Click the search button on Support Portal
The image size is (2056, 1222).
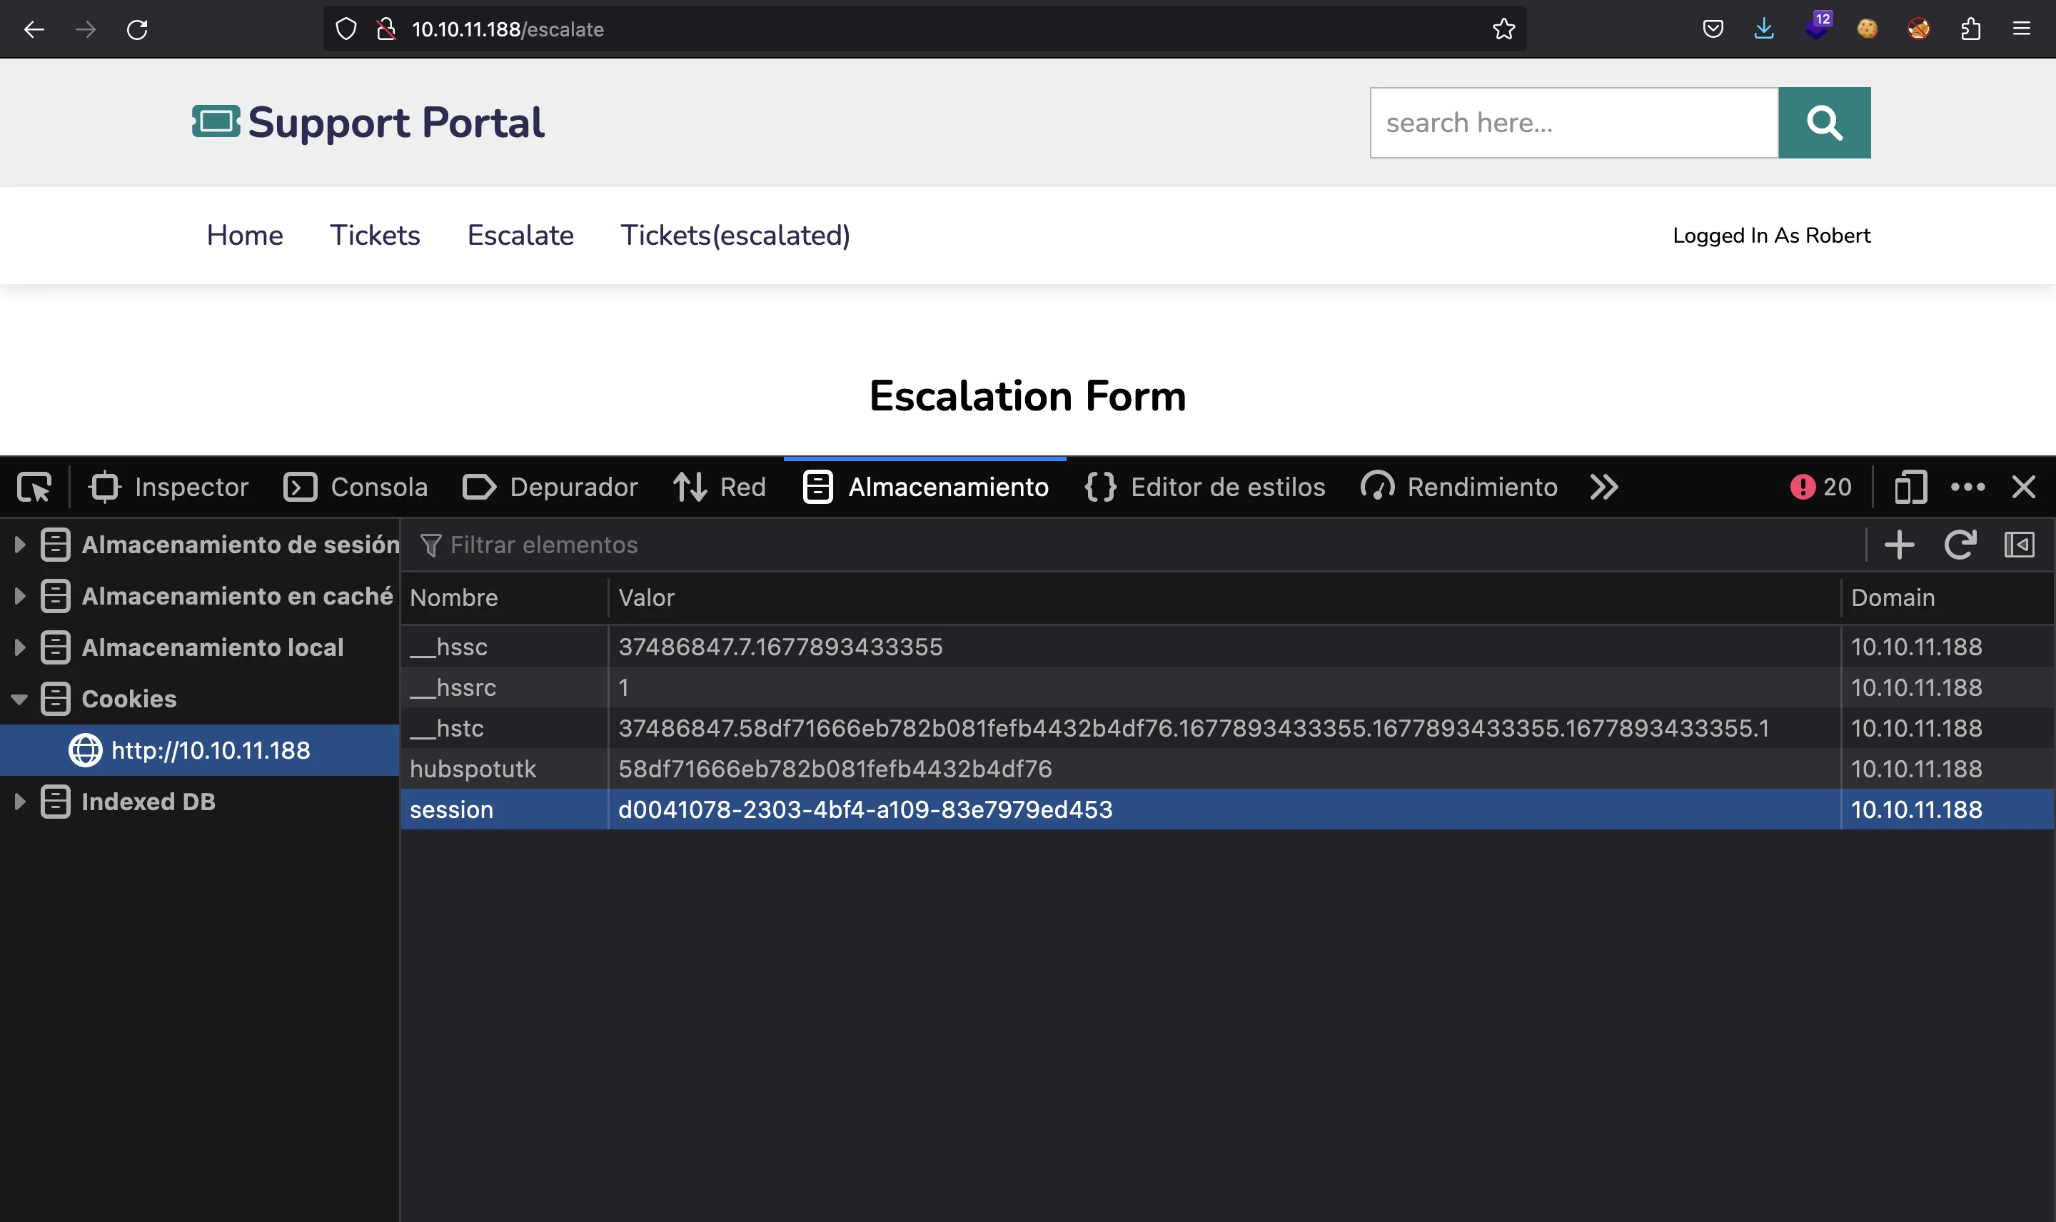click(x=1825, y=122)
